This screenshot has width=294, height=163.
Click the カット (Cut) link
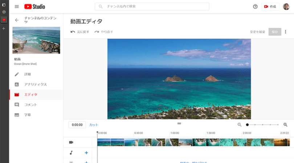94,125
